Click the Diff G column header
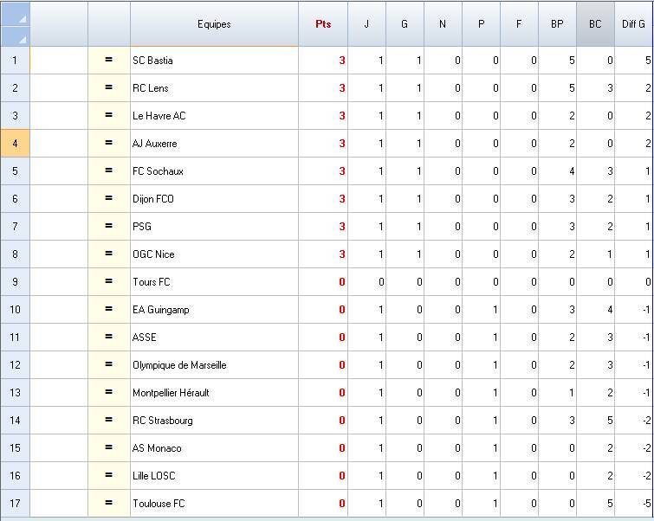654x521 pixels. pyautogui.click(x=634, y=24)
